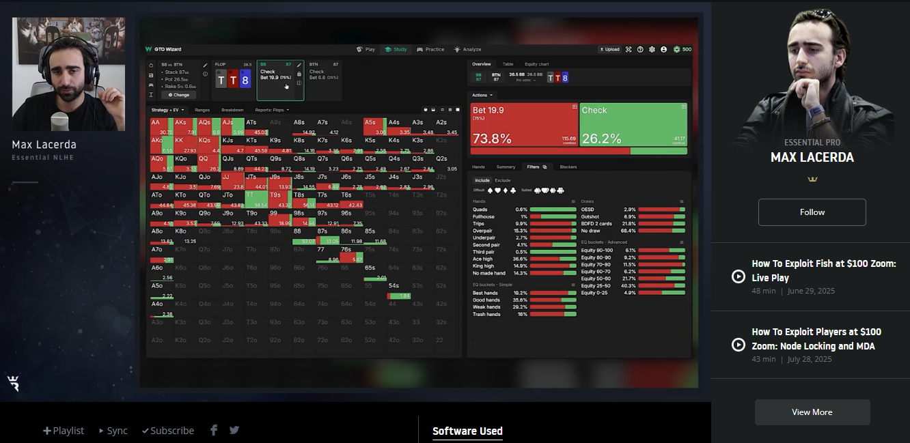Click the View More button
This screenshot has width=910, height=443.
pyautogui.click(x=812, y=412)
